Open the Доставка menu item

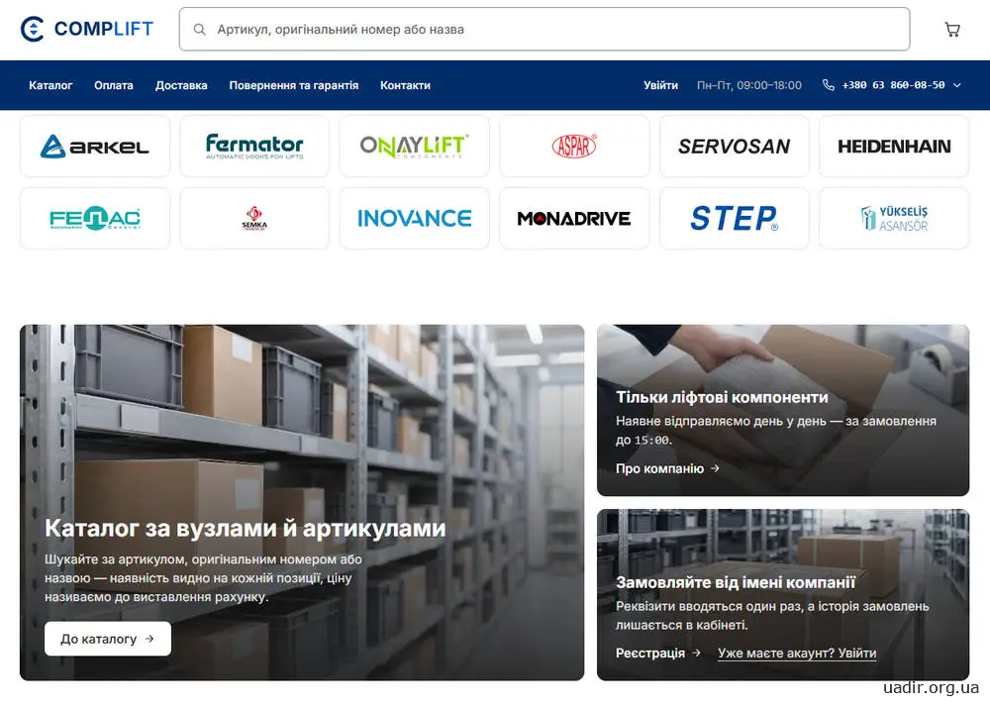click(181, 85)
